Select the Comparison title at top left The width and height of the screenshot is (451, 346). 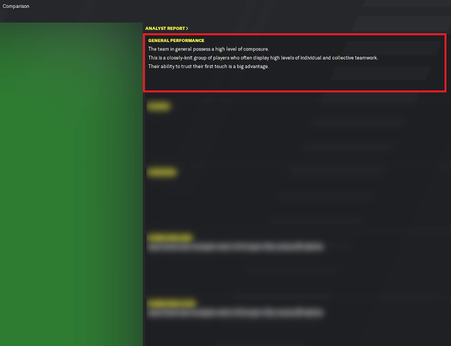(16, 7)
